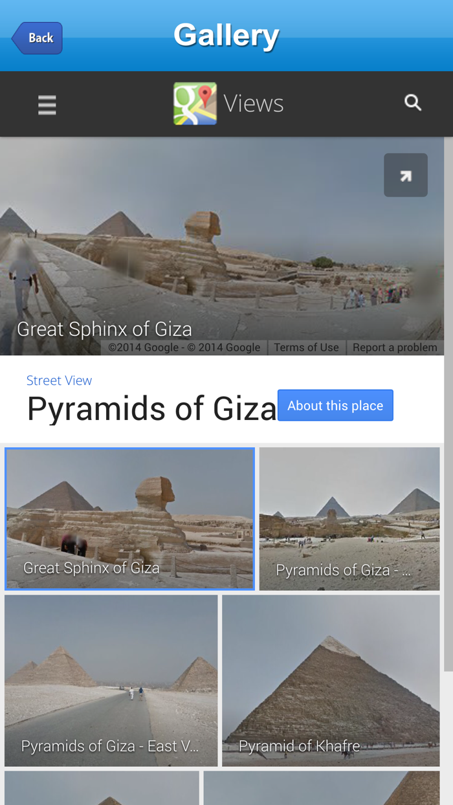The height and width of the screenshot is (805, 453).
Task: Open the Great Sphinx of Giza thumbnail
Action: (129, 518)
